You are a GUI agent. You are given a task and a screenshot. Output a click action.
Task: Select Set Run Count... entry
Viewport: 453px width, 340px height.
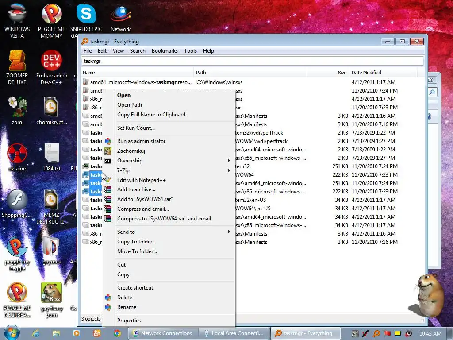coord(169,128)
